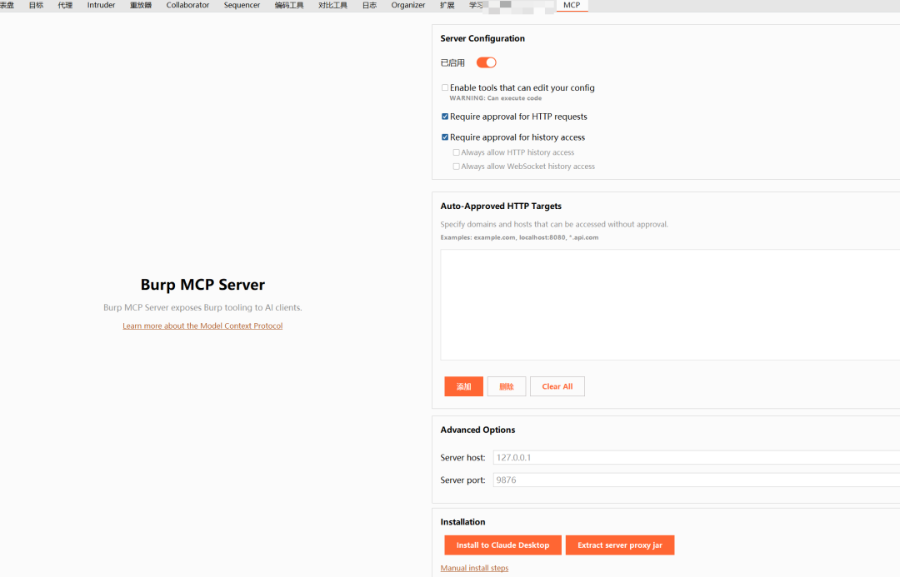Open the 扩展 tab
This screenshot has width=900, height=577.
447,5
